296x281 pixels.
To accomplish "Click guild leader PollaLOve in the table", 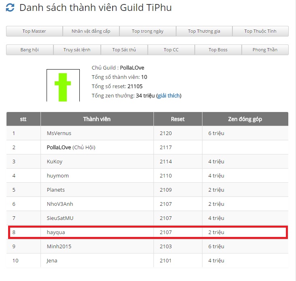I will coord(59,147).
